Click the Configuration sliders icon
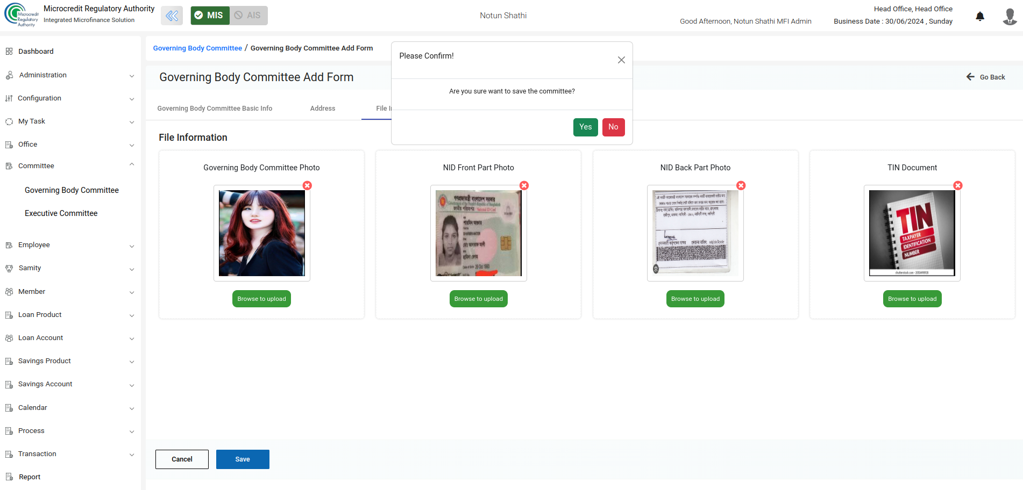Screen dimensions: 1023x490 [x=9, y=98]
